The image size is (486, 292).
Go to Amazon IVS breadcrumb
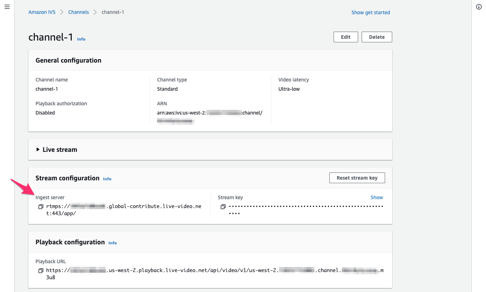click(42, 12)
